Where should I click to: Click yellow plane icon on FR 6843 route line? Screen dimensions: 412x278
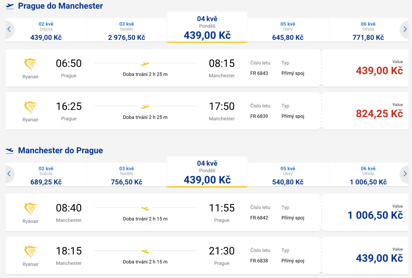(145, 63)
